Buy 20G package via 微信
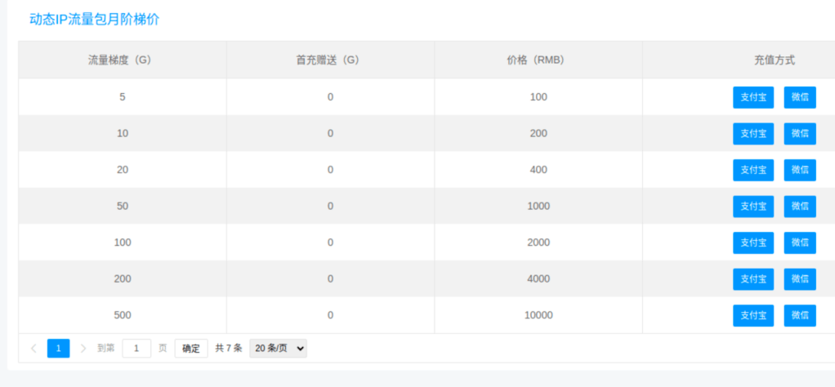The image size is (835, 387). click(800, 170)
